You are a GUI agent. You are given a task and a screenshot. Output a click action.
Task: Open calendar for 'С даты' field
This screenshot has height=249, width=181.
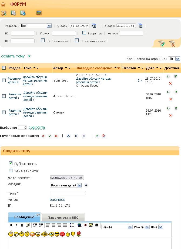[94, 26]
